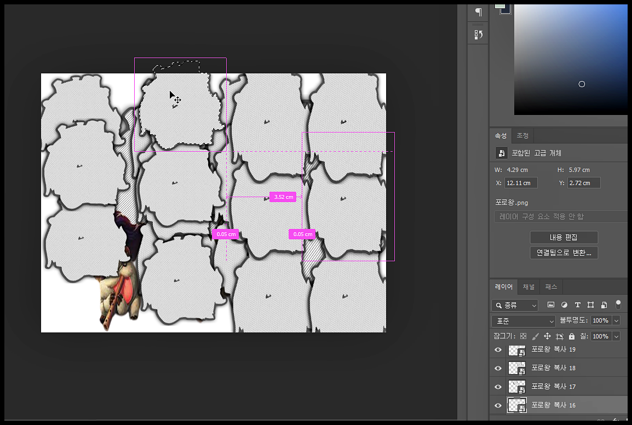Hide layer 포로왕 복사 19
This screenshot has width=632, height=425.
coord(498,349)
